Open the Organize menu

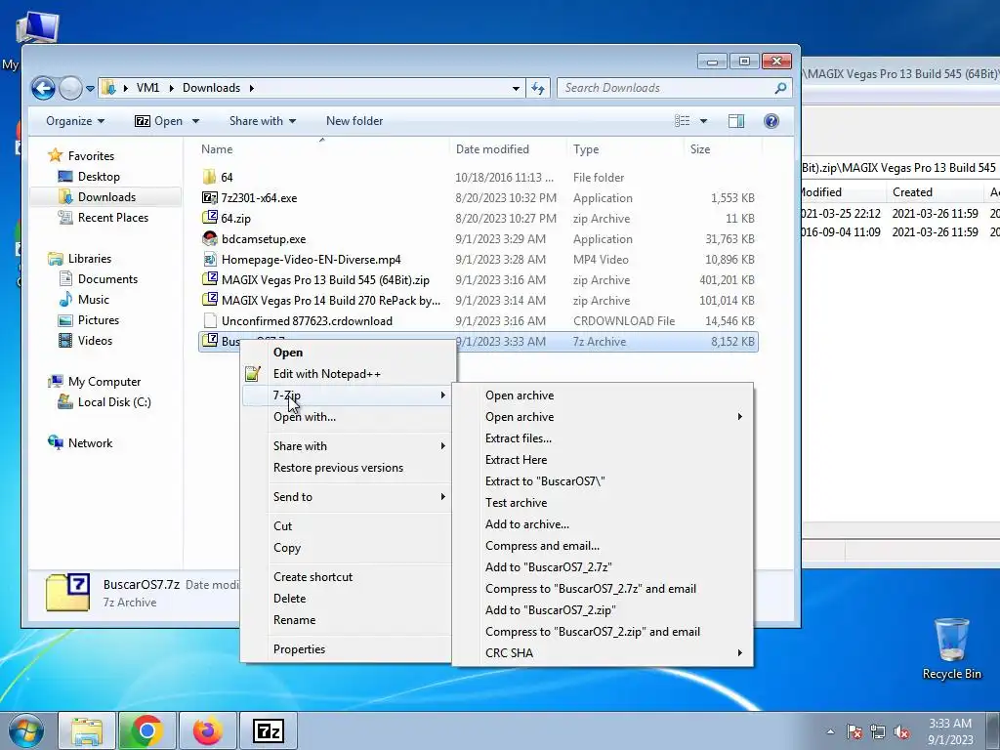[x=74, y=121]
